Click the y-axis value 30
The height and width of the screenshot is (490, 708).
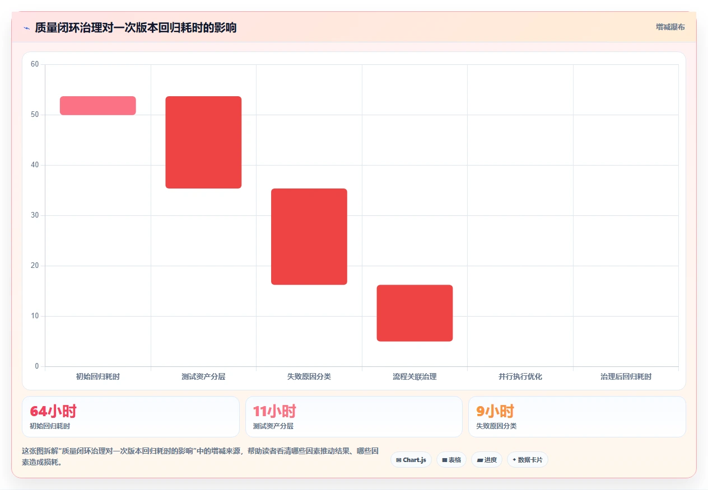(x=35, y=215)
